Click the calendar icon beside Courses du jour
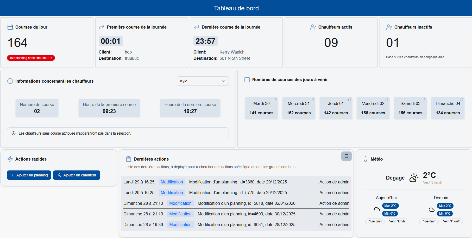 pyautogui.click(x=10, y=27)
